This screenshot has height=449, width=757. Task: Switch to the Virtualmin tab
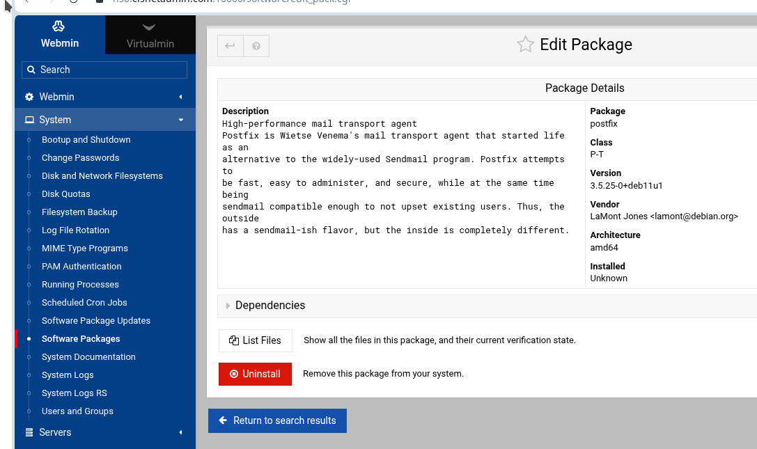[150, 35]
